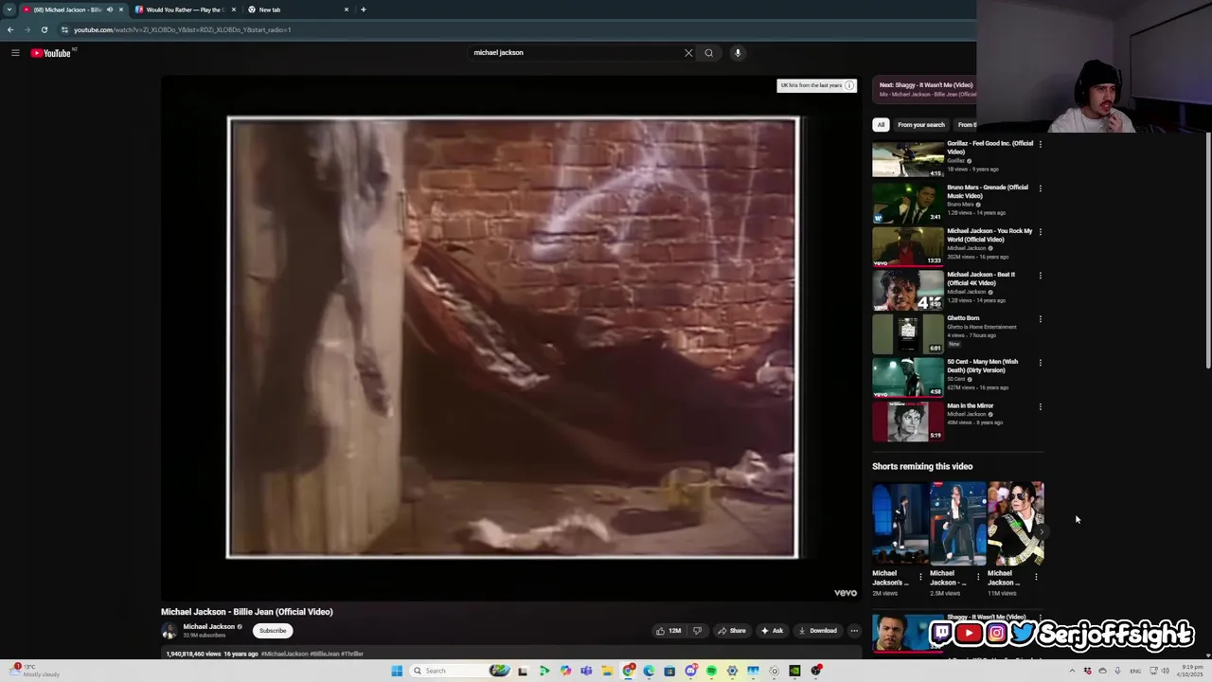
Task: Open Michael Jackson channel avatar
Action: click(x=169, y=631)
